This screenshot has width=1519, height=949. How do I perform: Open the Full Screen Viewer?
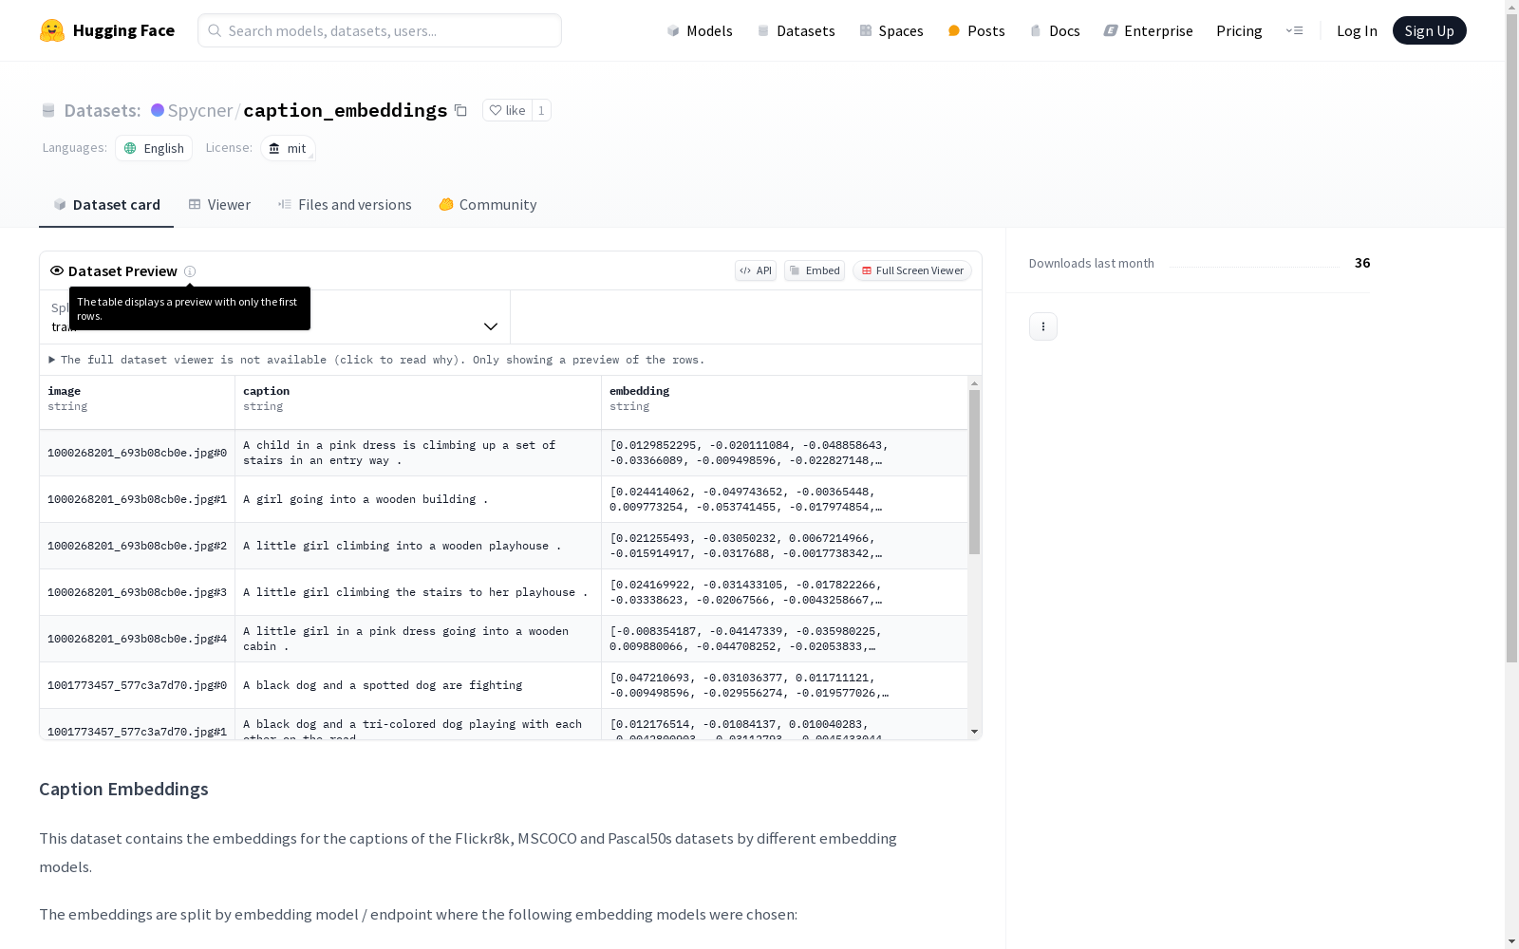click(912, 270)
